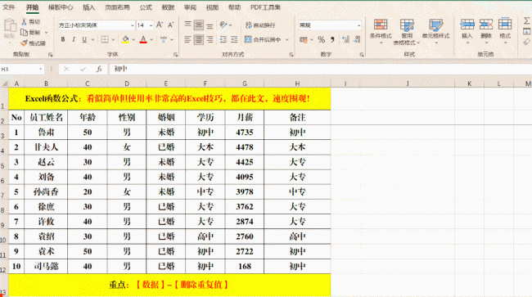The height and width of the screenshot is (297, 532).
Task: Click the Insert Function fx icon
Action: tap(99, 70)
